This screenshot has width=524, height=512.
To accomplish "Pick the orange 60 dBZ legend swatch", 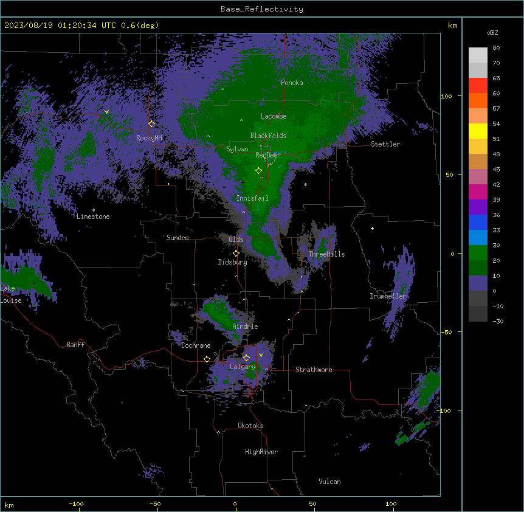I will tap(478, 100).
